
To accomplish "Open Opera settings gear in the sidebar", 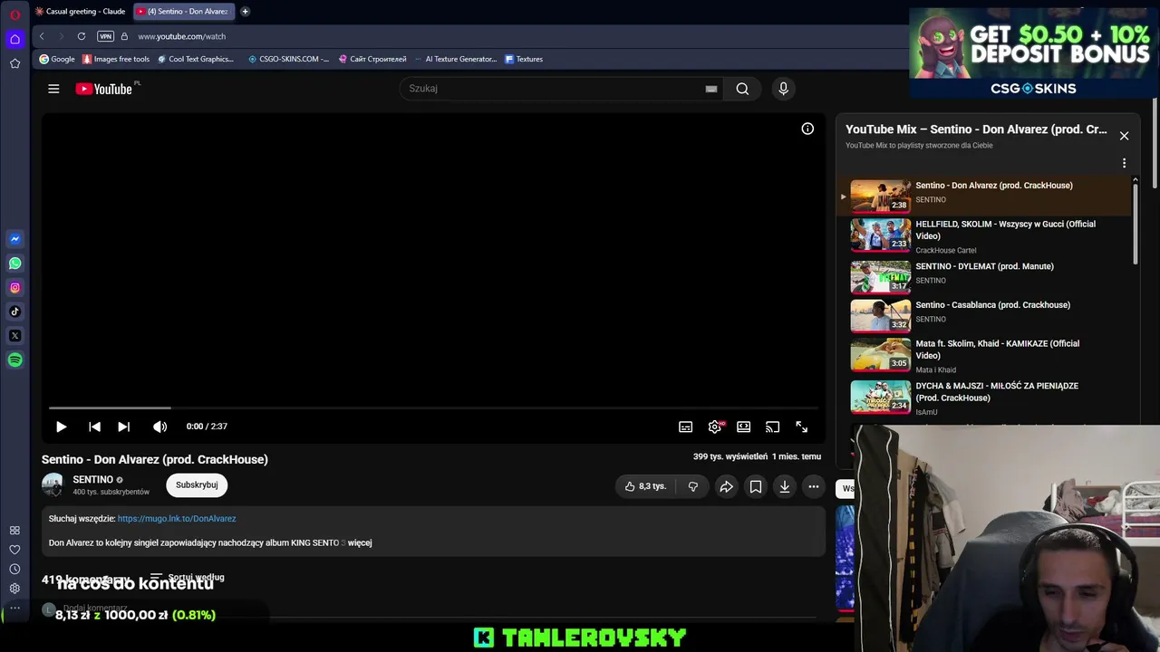I will click(x=14, y=589).
